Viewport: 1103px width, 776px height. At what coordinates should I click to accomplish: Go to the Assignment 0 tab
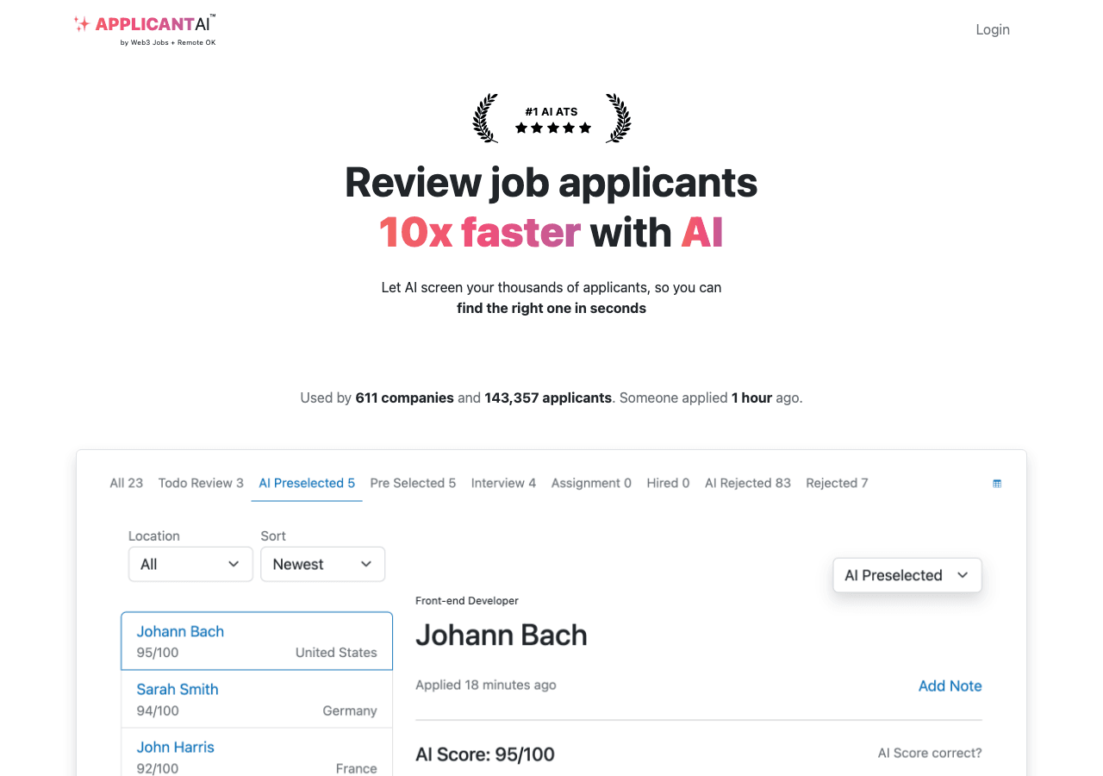coord(591,483)
